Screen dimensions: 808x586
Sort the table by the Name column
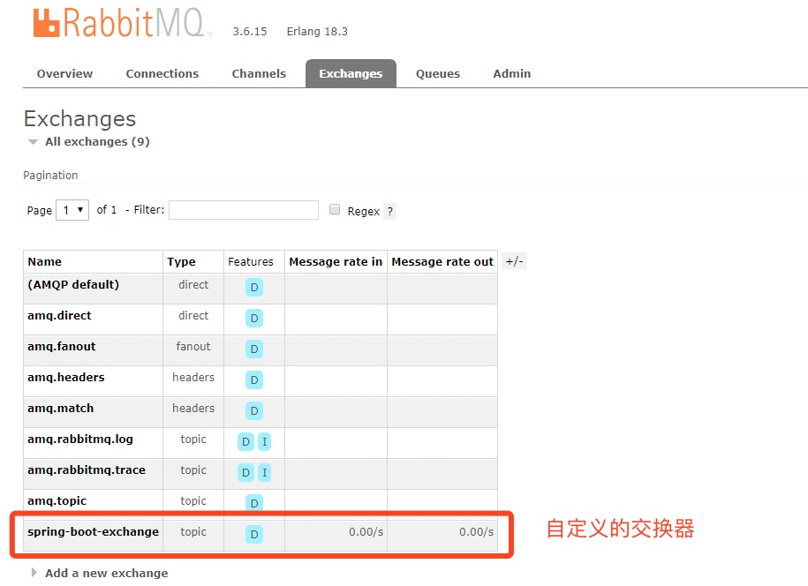click(42, 261)
